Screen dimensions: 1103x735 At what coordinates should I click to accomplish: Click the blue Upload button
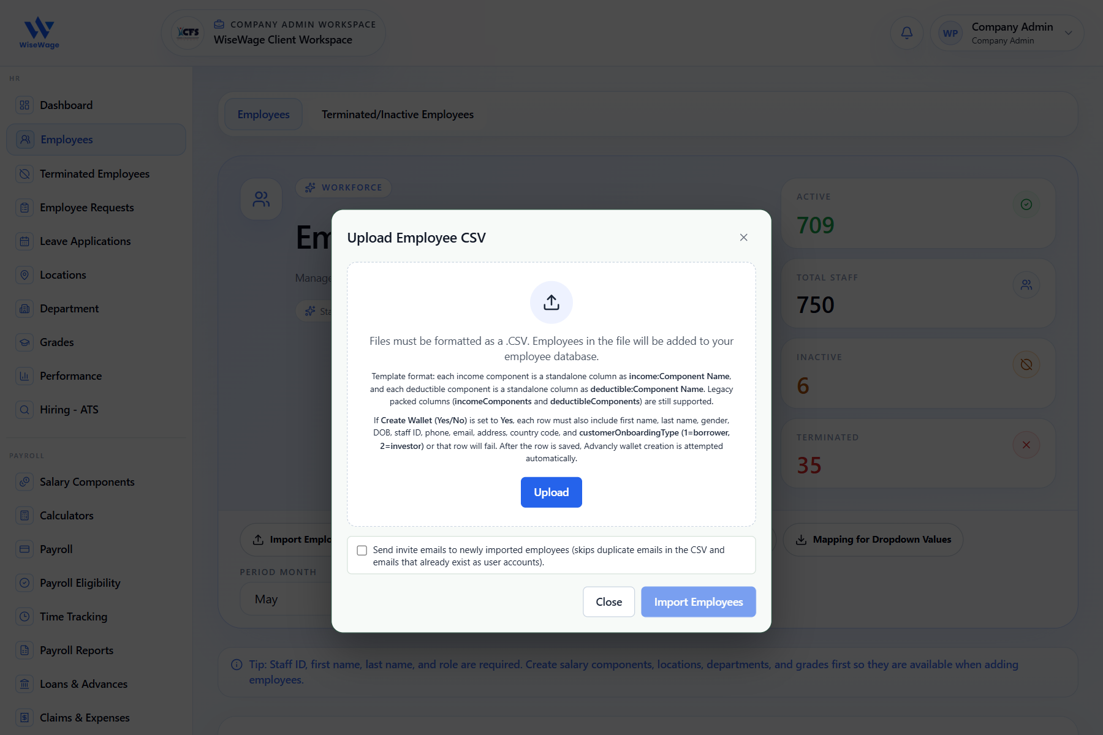point(551,492)
